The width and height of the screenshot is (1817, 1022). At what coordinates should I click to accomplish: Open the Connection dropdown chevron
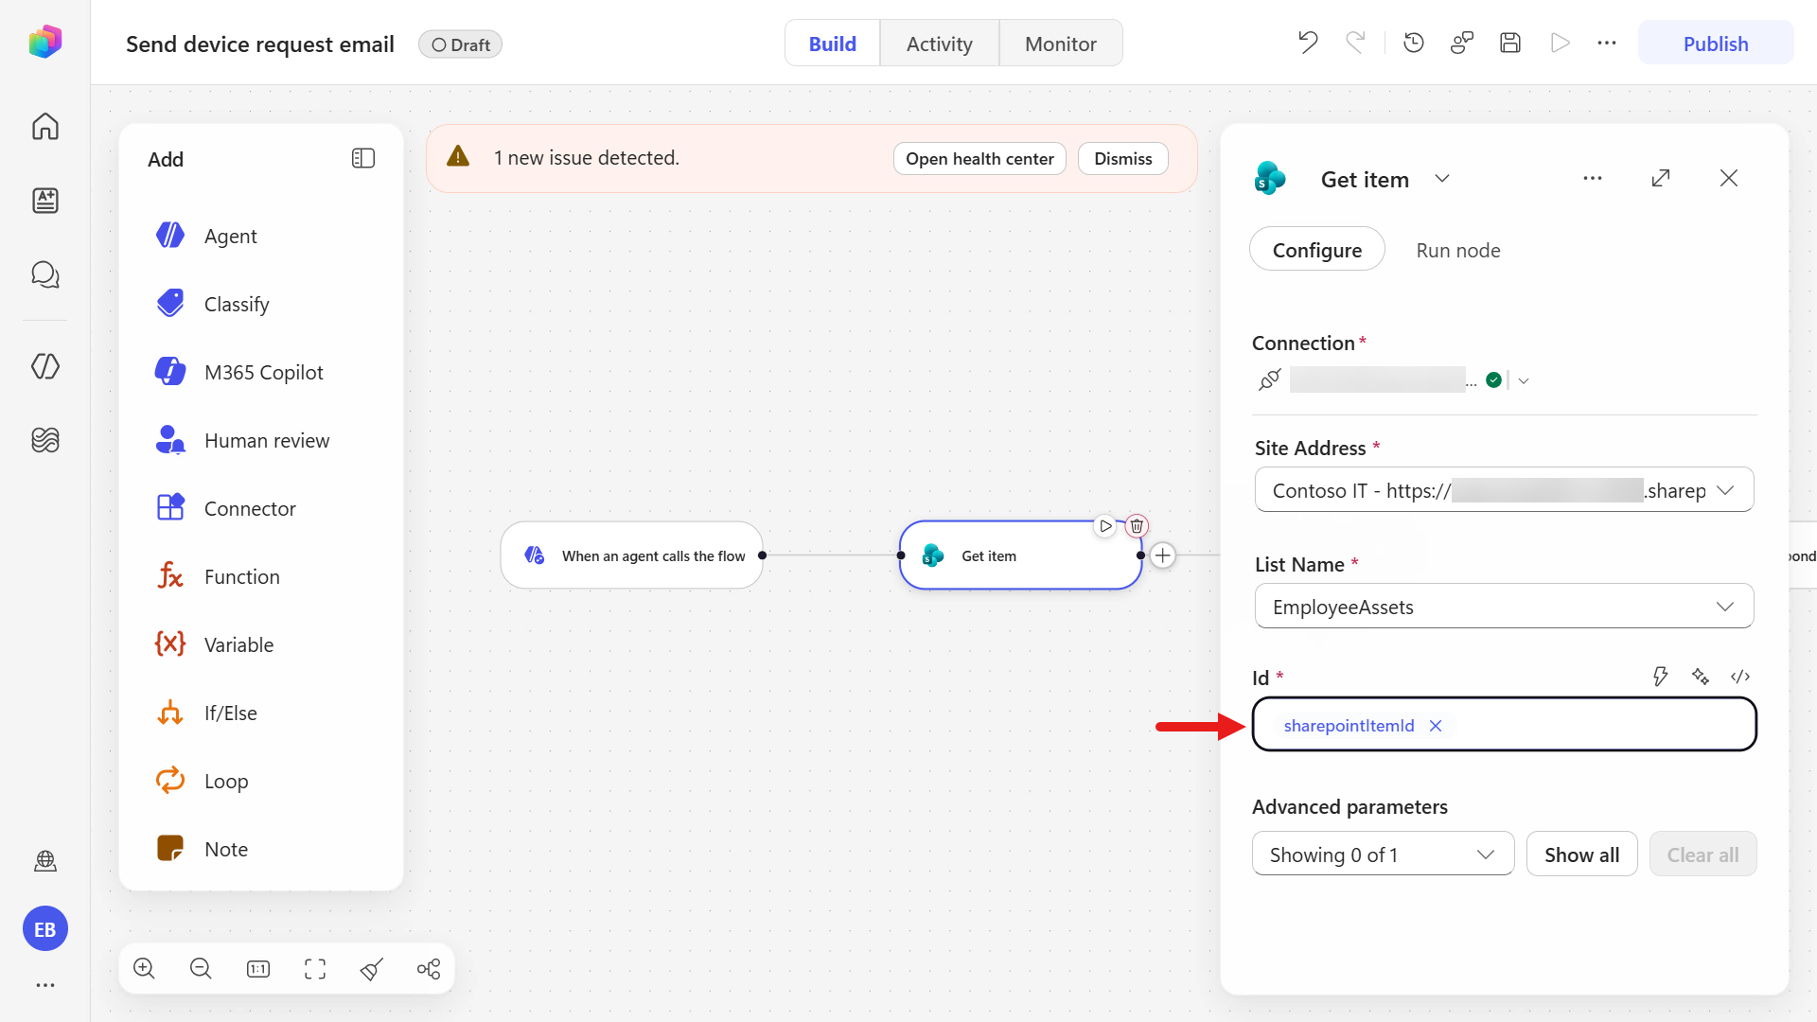point(1524,380)
